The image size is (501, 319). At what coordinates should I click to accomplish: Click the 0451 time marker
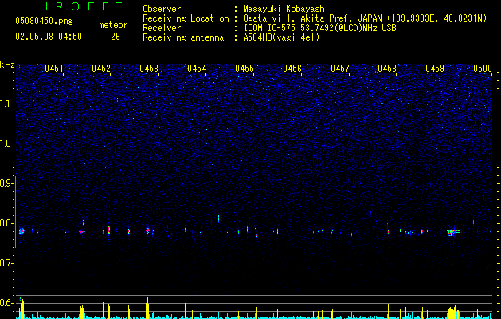tap(54, 69)
